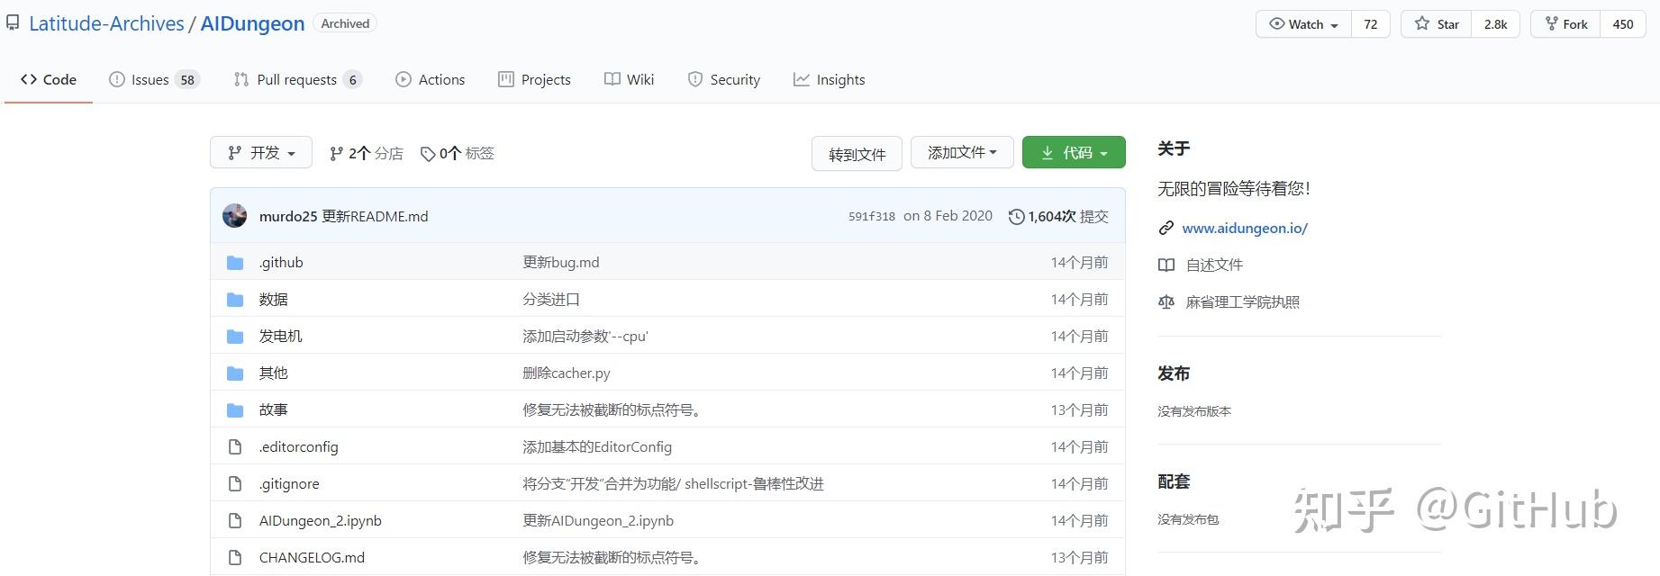The image size is (1660, 576).
Task: Click the folder icon for 发电机
Action: pos(235,337)
